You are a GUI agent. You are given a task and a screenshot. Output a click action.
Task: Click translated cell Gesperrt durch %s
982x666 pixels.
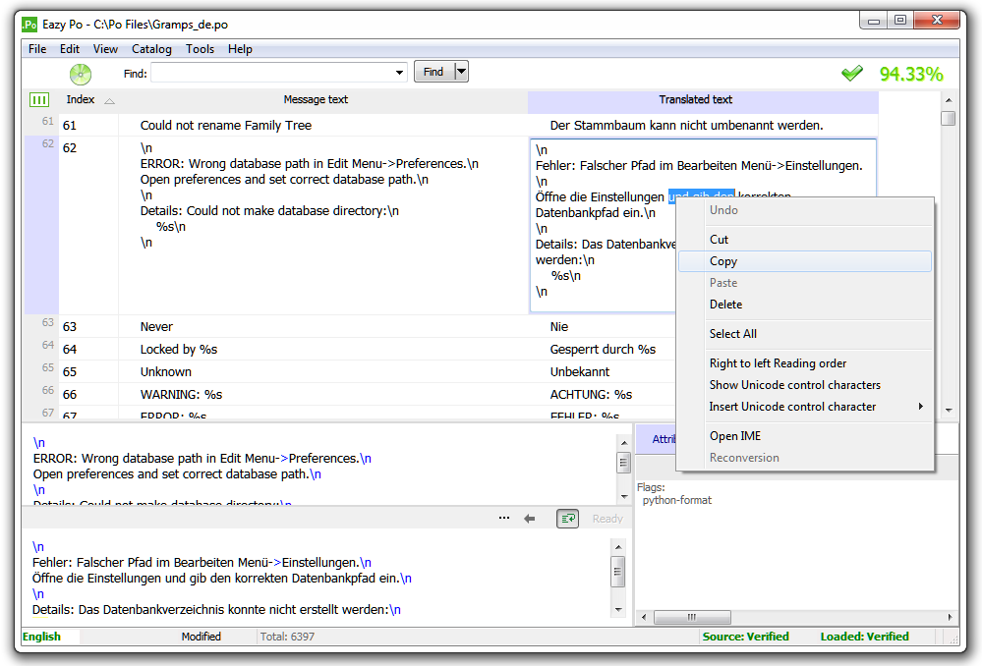[603, 350]
